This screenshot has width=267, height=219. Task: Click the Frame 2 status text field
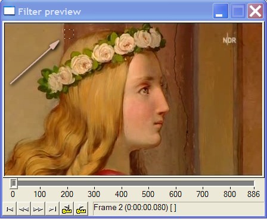pos(178,208)
